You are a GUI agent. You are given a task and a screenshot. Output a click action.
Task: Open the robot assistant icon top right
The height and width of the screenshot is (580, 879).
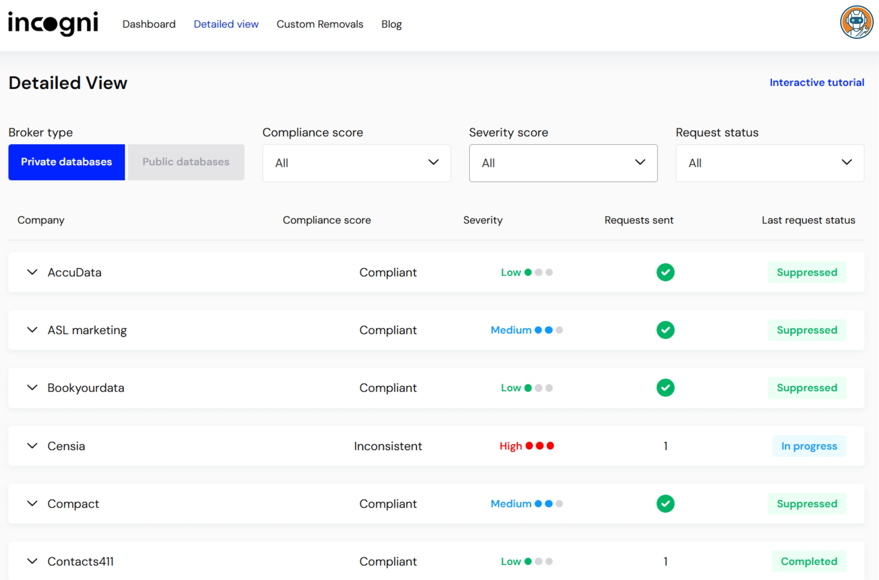tap(856, 22)
